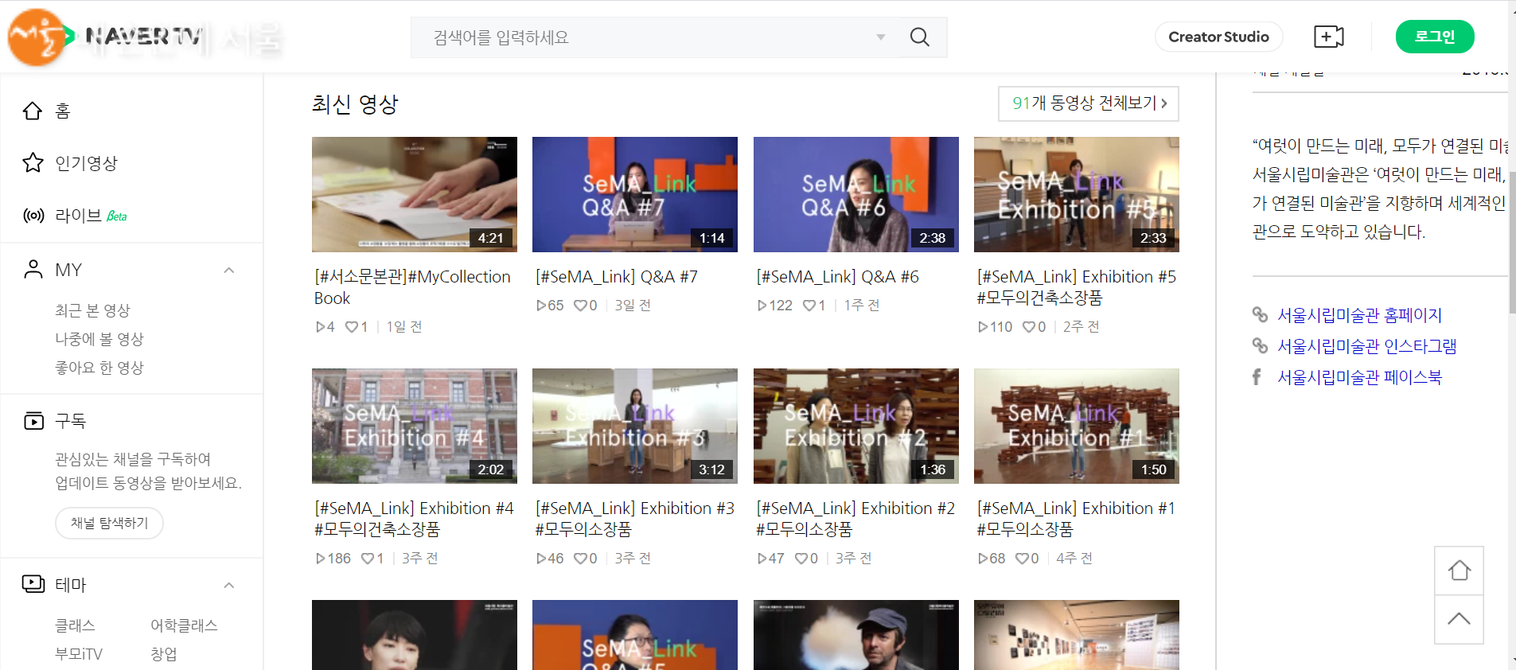
Task: Click the popular videos star icon
Action: (x=33, y=163)
